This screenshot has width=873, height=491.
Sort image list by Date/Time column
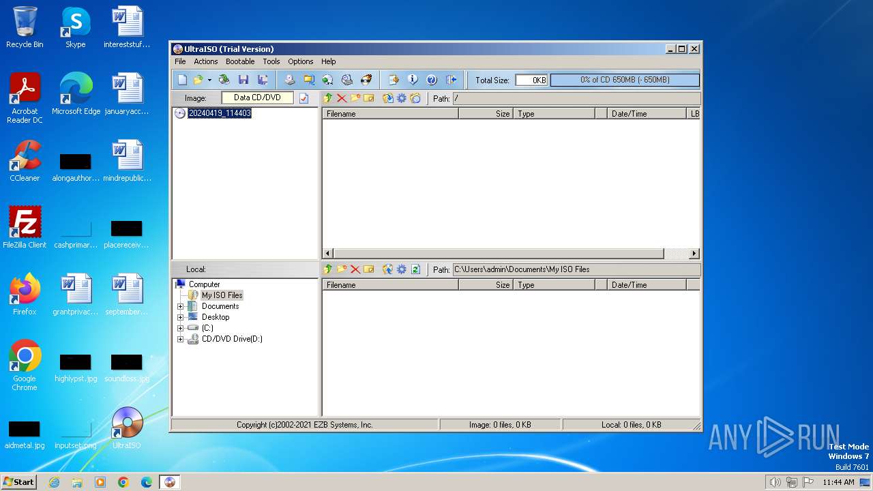click(x=647, y=114)
